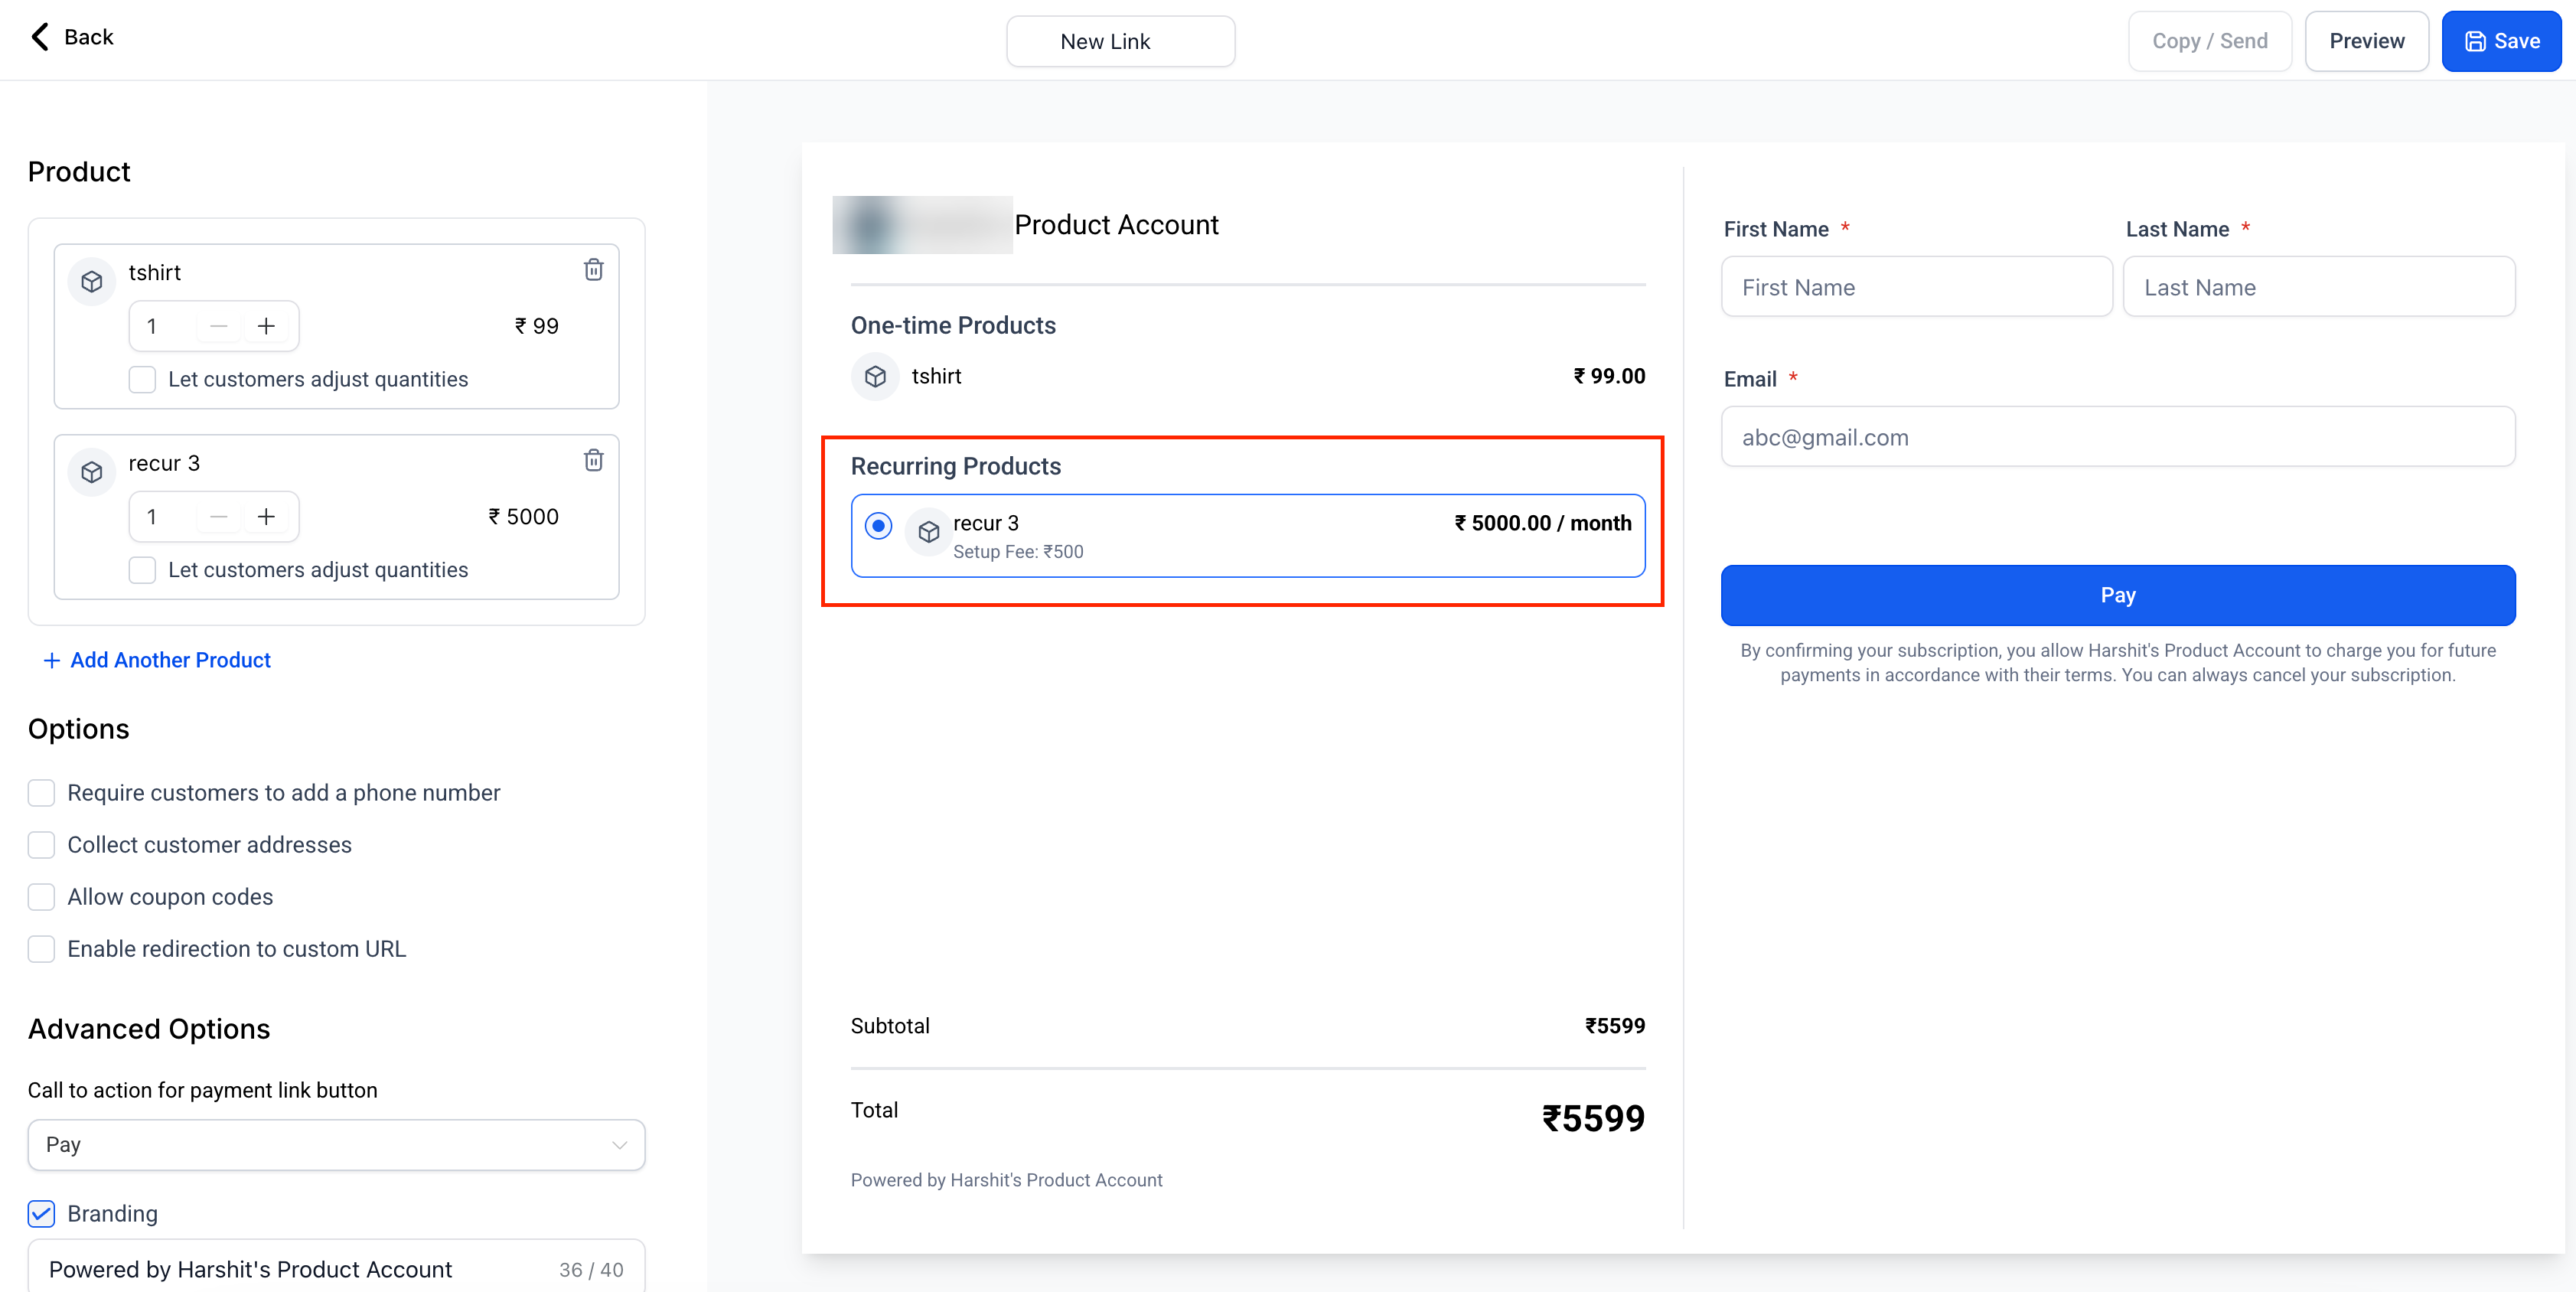Image resolution: width=2576 pixels, height=1292 pixels.
Task: Click the Back arrow icon
Action: [40, 37]
